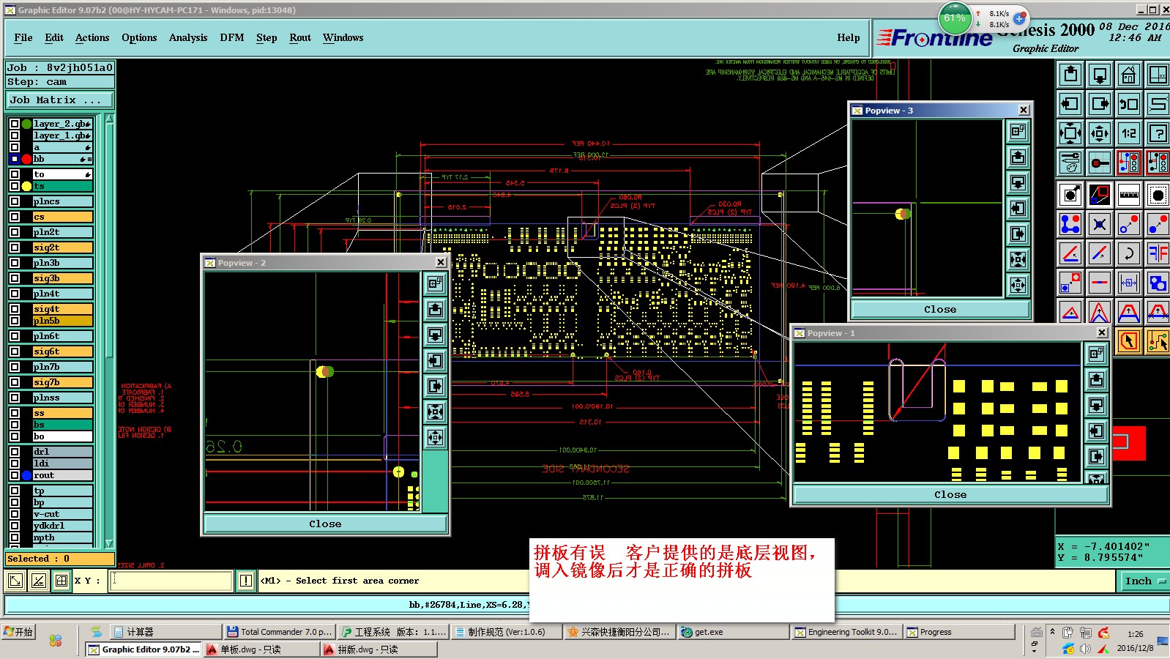Enable the checkbox for layer plncs
This screenshot has width=1170, height=659.
pos(15,201)
